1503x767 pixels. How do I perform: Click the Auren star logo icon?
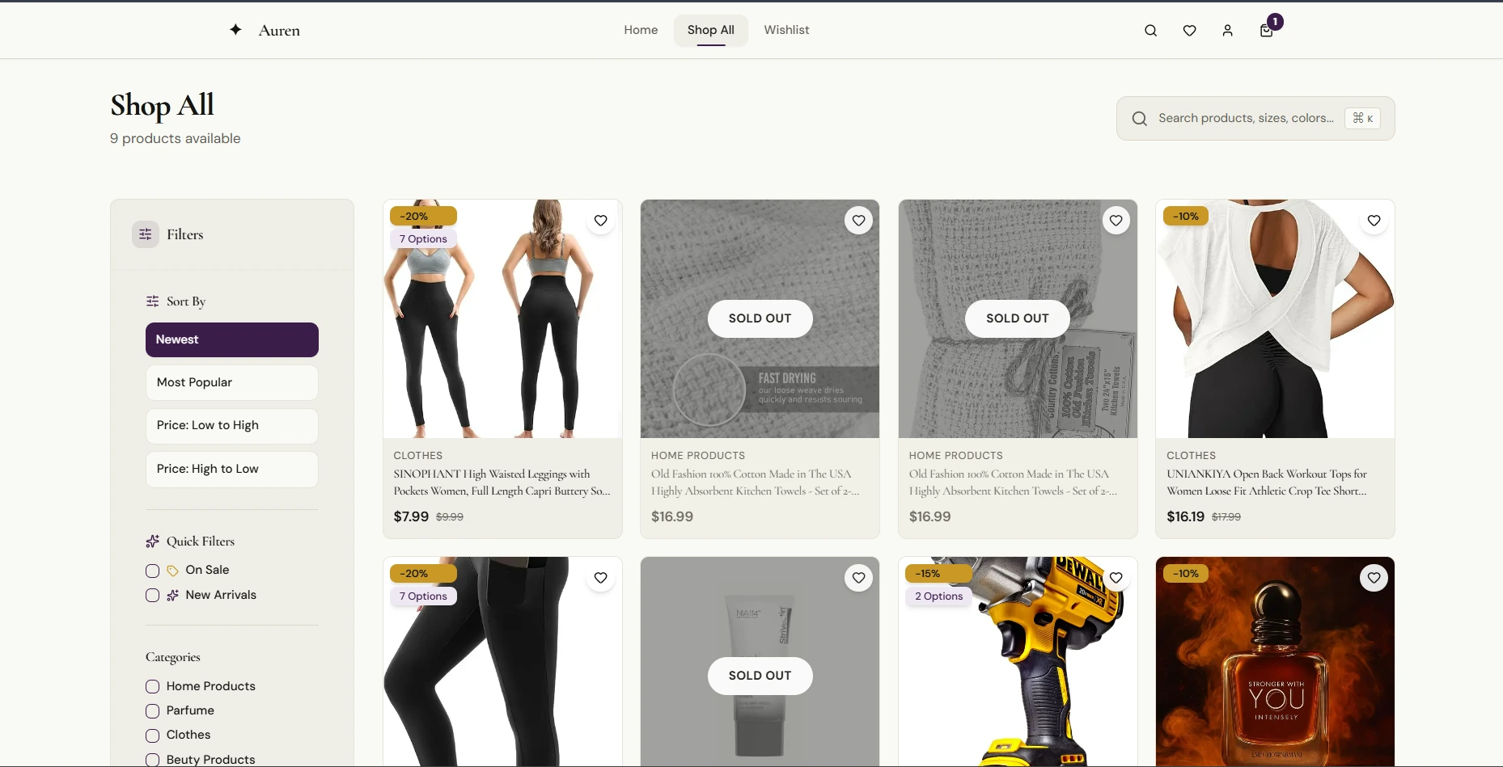235,30
